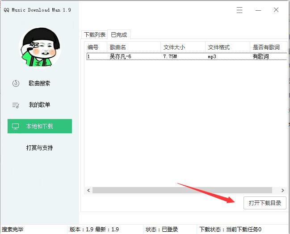Open 歌曲搜索 (song search) page
The image size is (290, 234).
[39, 83]
